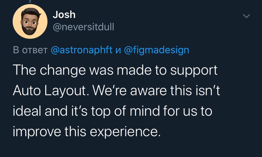Screen dimensions: 262x157
Task: Click the word 'change' in first line
Action: [63, 71]
